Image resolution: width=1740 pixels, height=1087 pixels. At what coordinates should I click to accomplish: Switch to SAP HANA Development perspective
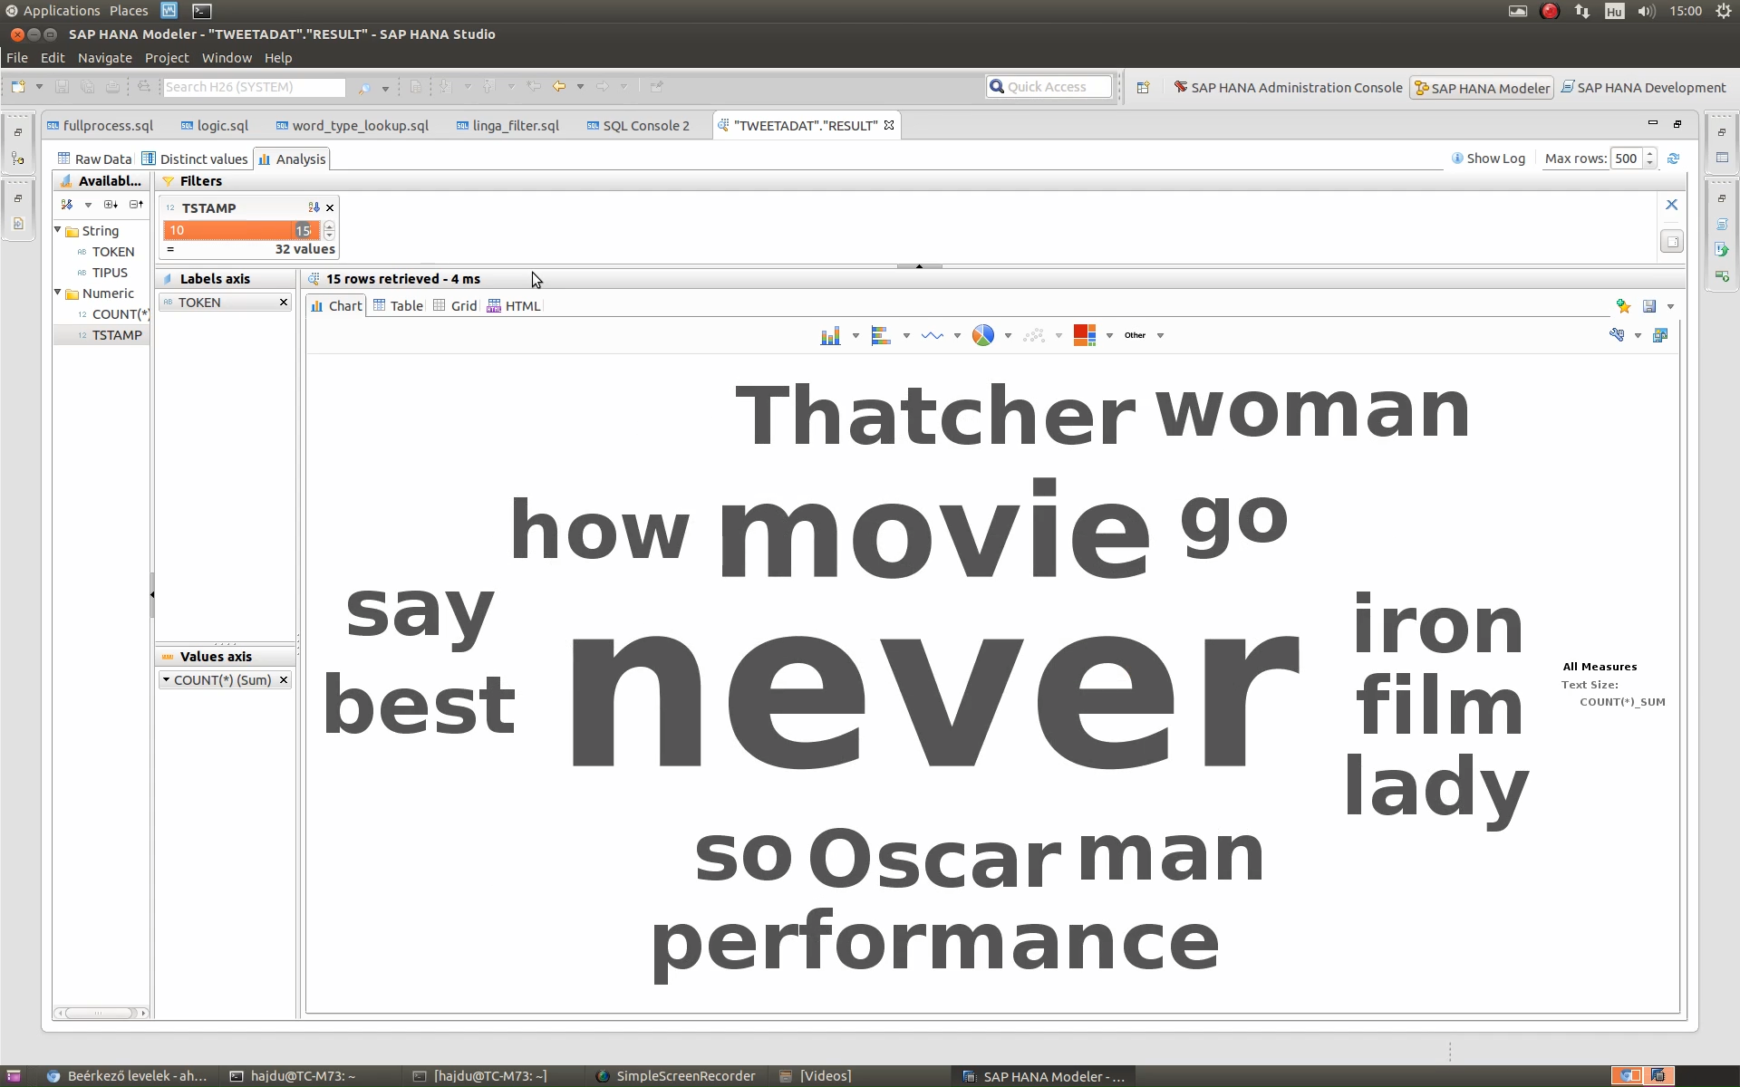1643,88
